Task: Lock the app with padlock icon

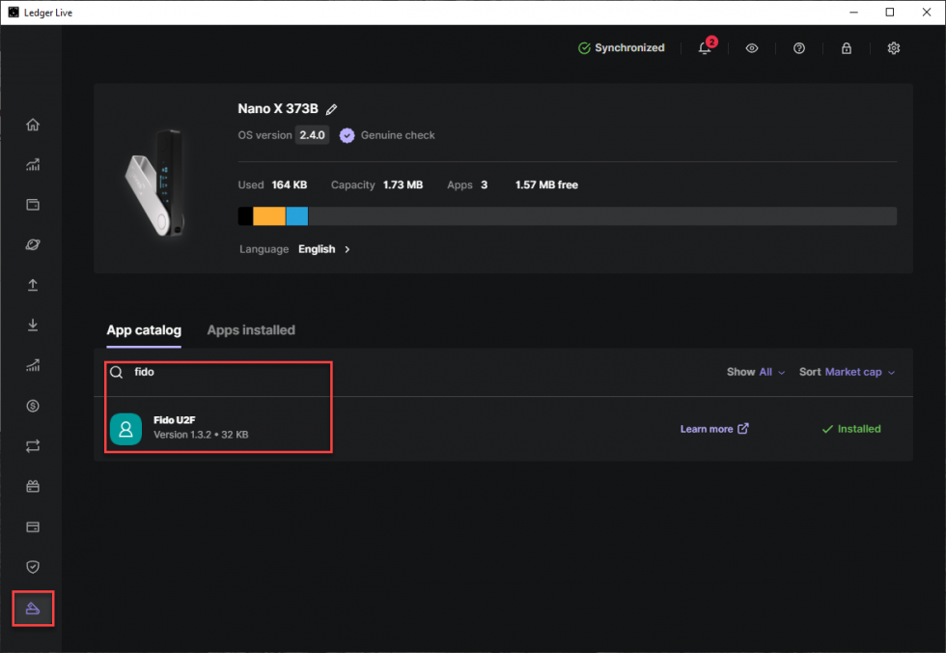Action: 847,48
